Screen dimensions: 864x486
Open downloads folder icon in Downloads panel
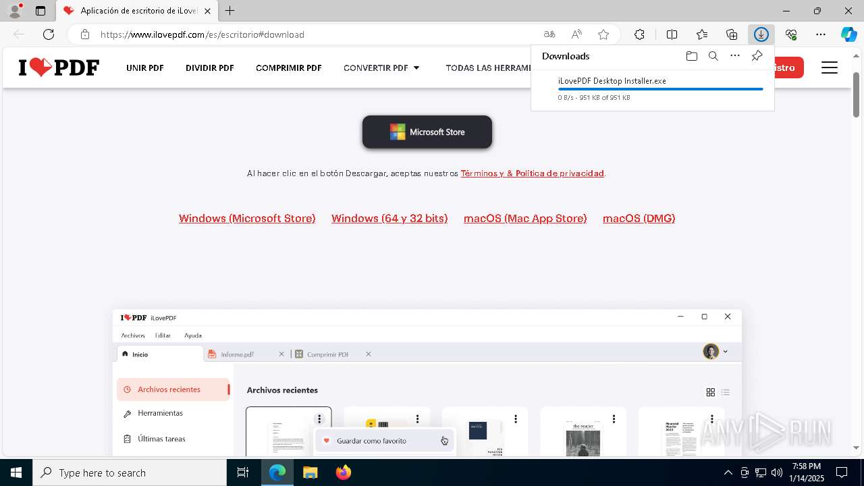click(x=691, y=56)
